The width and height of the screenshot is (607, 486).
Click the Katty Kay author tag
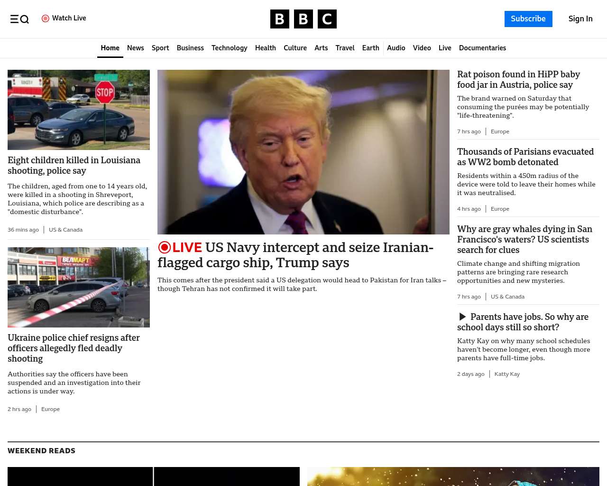click(x=507, y=374)
